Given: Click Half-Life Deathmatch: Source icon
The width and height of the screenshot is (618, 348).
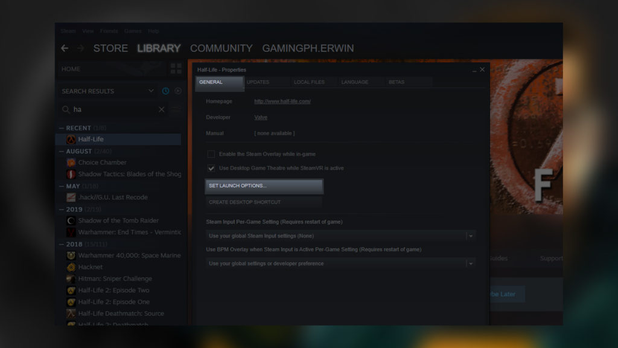Looking at the screenshot, I should 71,314.
